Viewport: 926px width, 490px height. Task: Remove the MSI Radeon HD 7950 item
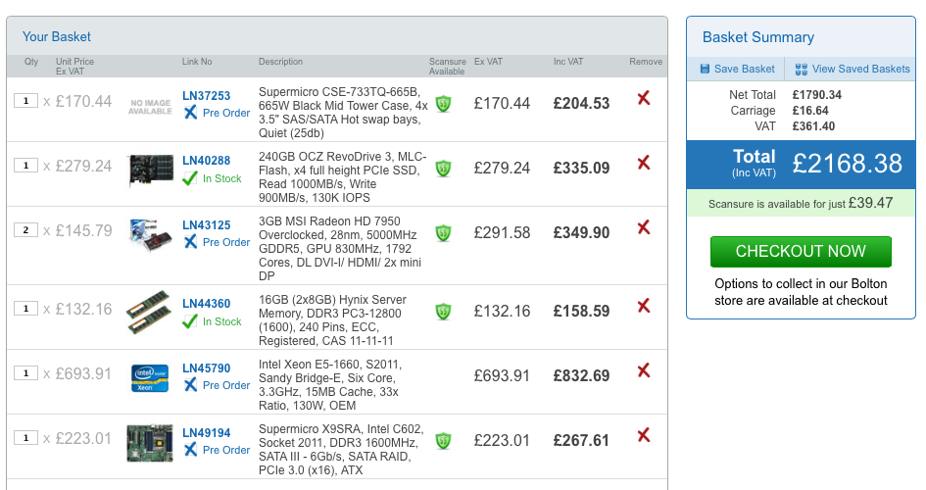tap(644, 227)
